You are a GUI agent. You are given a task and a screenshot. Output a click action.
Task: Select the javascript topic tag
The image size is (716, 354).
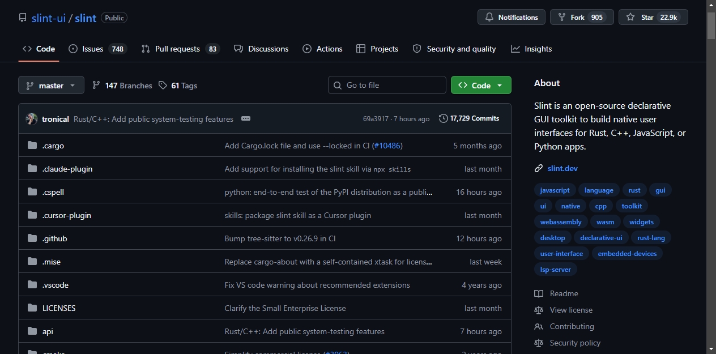555,190
